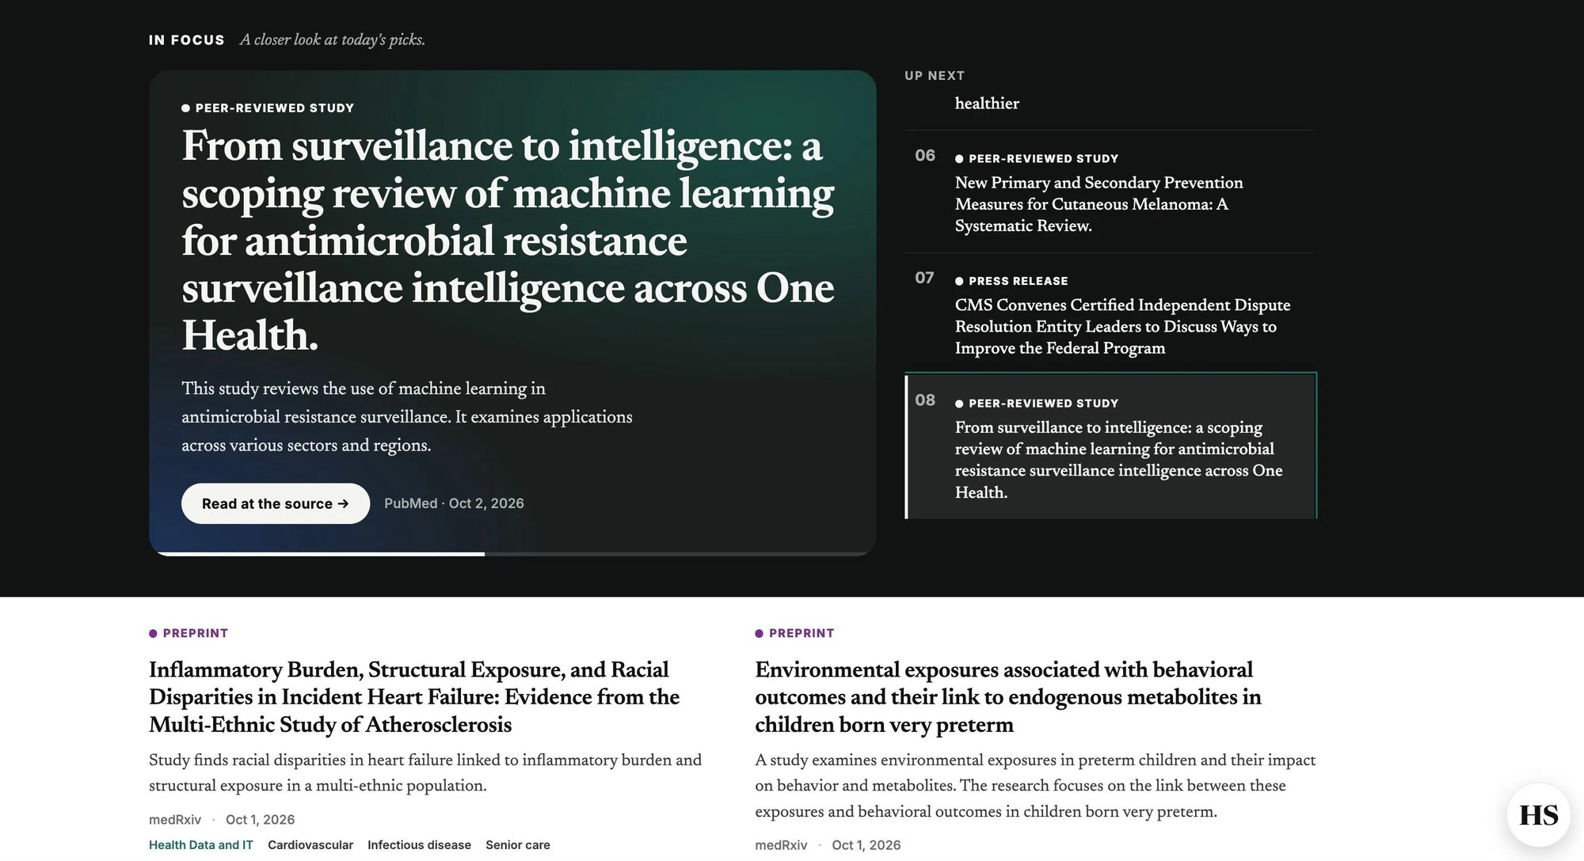Open Environmental exposures preterm children article
The width and height of the screenshot is (1584, 861).
1007,697
